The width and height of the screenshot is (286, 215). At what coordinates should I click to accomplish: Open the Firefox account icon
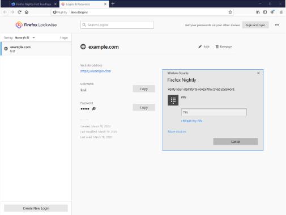272,12
